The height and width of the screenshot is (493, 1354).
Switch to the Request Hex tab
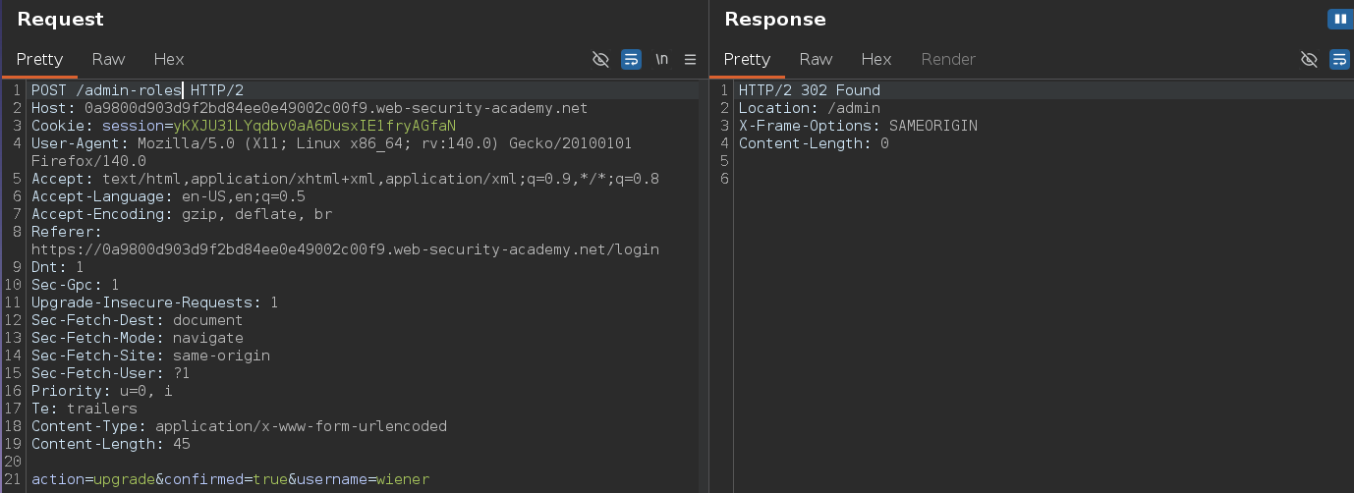[x=169, y=59]
